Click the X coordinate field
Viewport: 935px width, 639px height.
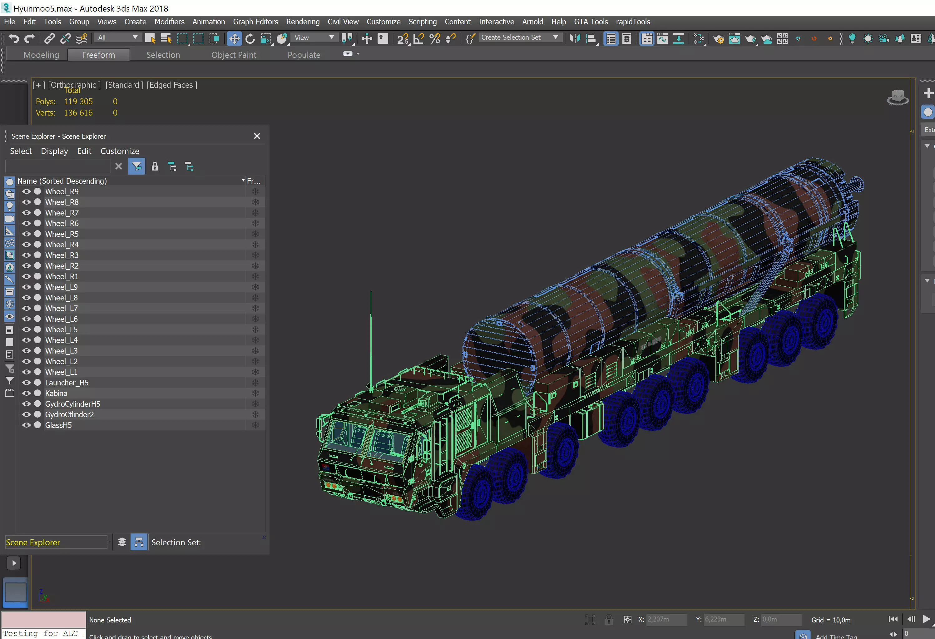point(666,619)
